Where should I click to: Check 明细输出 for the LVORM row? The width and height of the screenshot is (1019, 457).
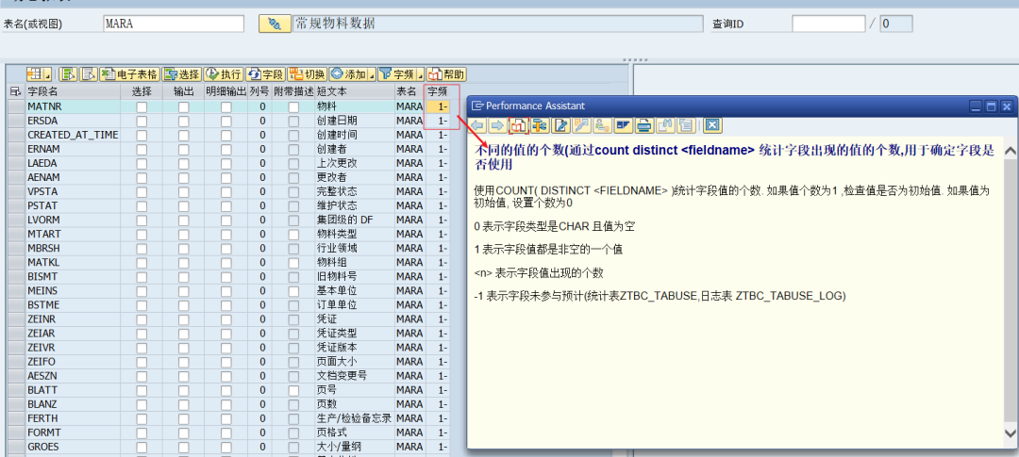coord(226,220)
